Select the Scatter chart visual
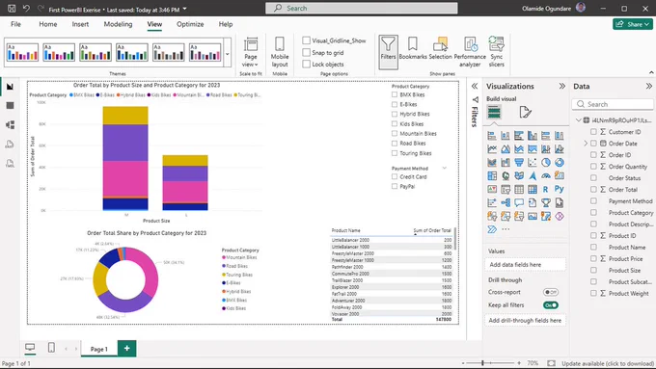Screen dimensions: 656x369 [x=533, y=162]
